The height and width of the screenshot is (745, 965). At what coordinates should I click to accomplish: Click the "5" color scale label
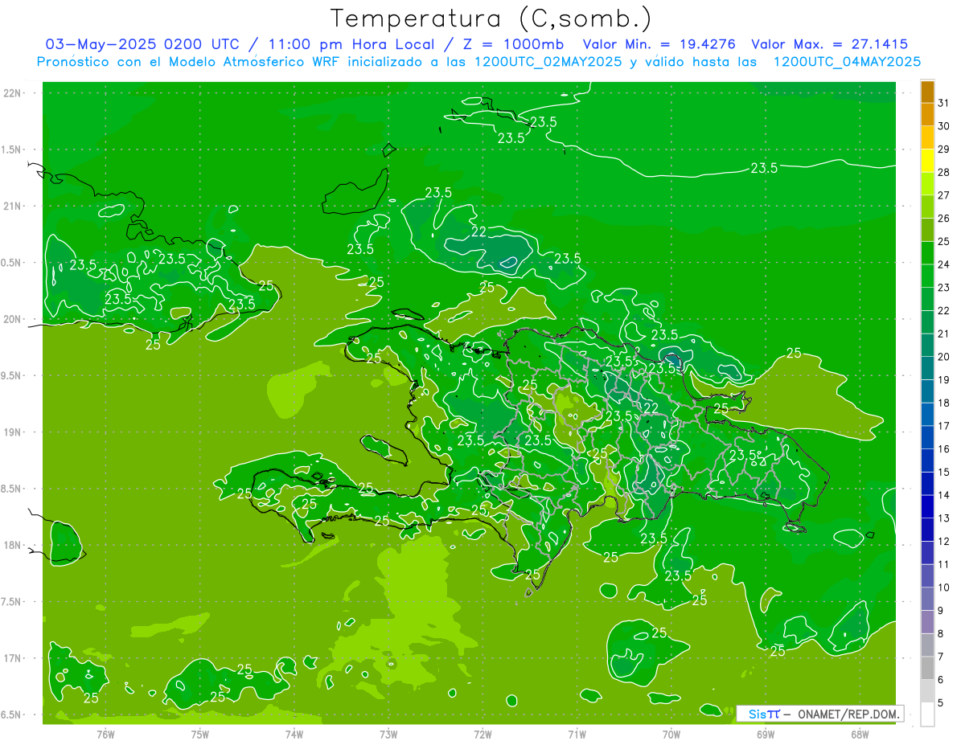[941, 703]
